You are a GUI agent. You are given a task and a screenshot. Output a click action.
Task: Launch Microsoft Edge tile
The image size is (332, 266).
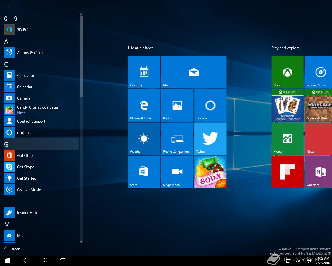pos(144,105)
